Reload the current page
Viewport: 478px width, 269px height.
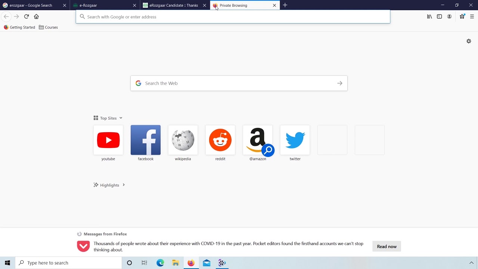[x=27, y=16]
